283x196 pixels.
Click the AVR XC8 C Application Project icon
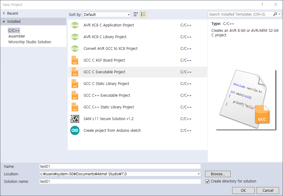coord(75,25)
